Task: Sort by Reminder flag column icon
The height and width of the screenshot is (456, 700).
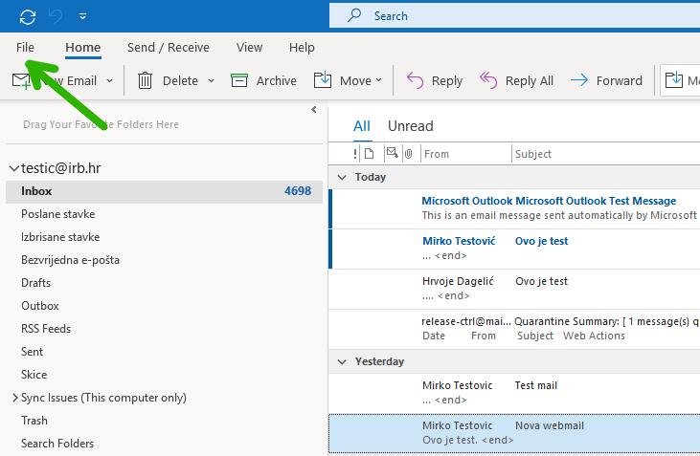Action: (x=392, y=153)
